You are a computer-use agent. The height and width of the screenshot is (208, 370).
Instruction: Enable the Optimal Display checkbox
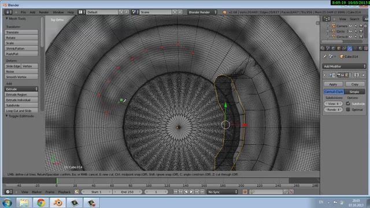click(348, 109)
